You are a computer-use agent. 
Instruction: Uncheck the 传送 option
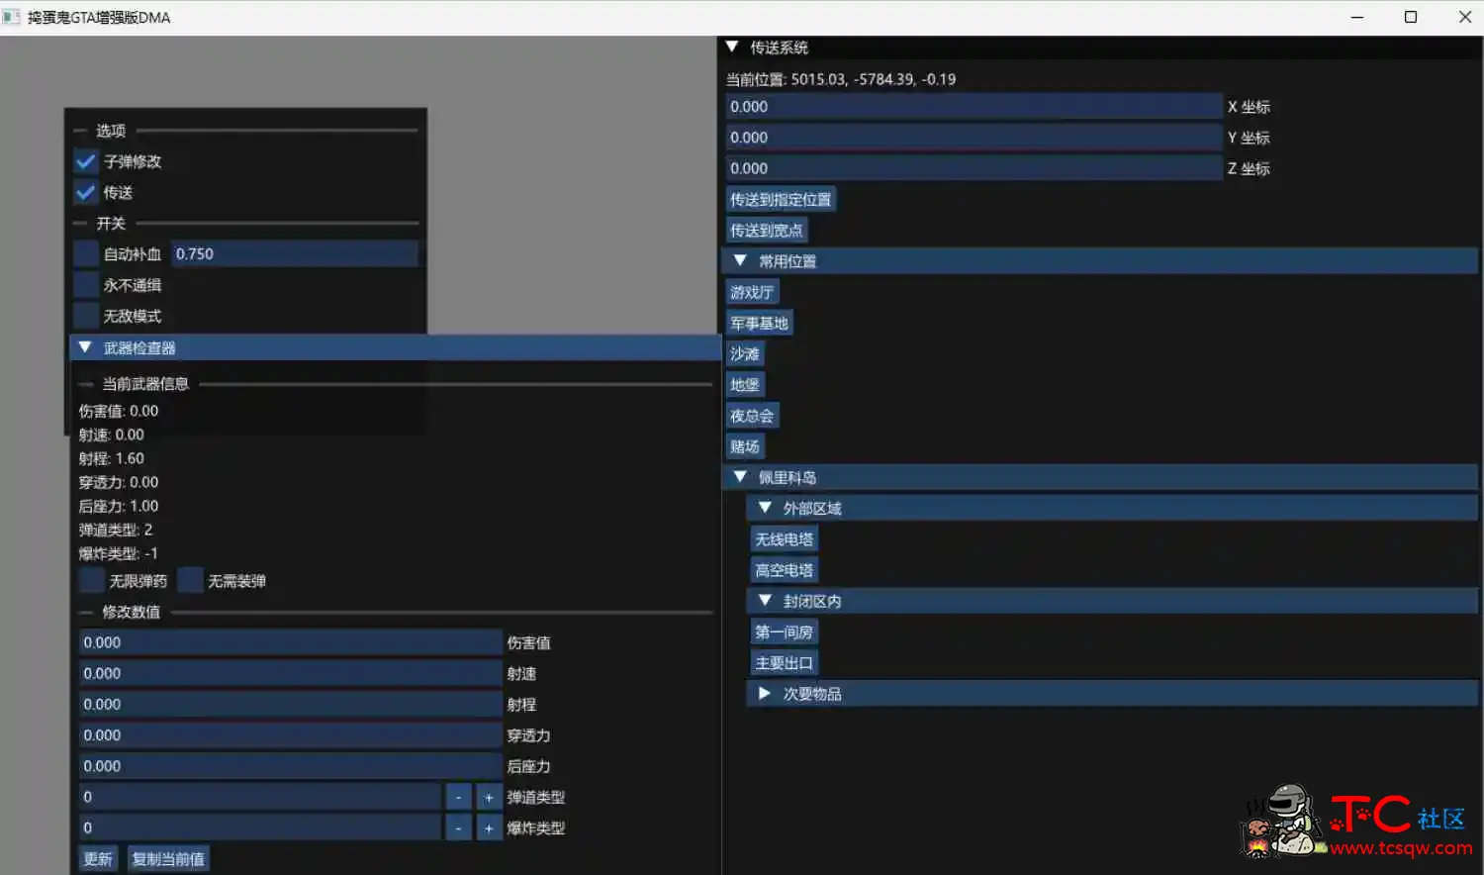pos(86,192)
